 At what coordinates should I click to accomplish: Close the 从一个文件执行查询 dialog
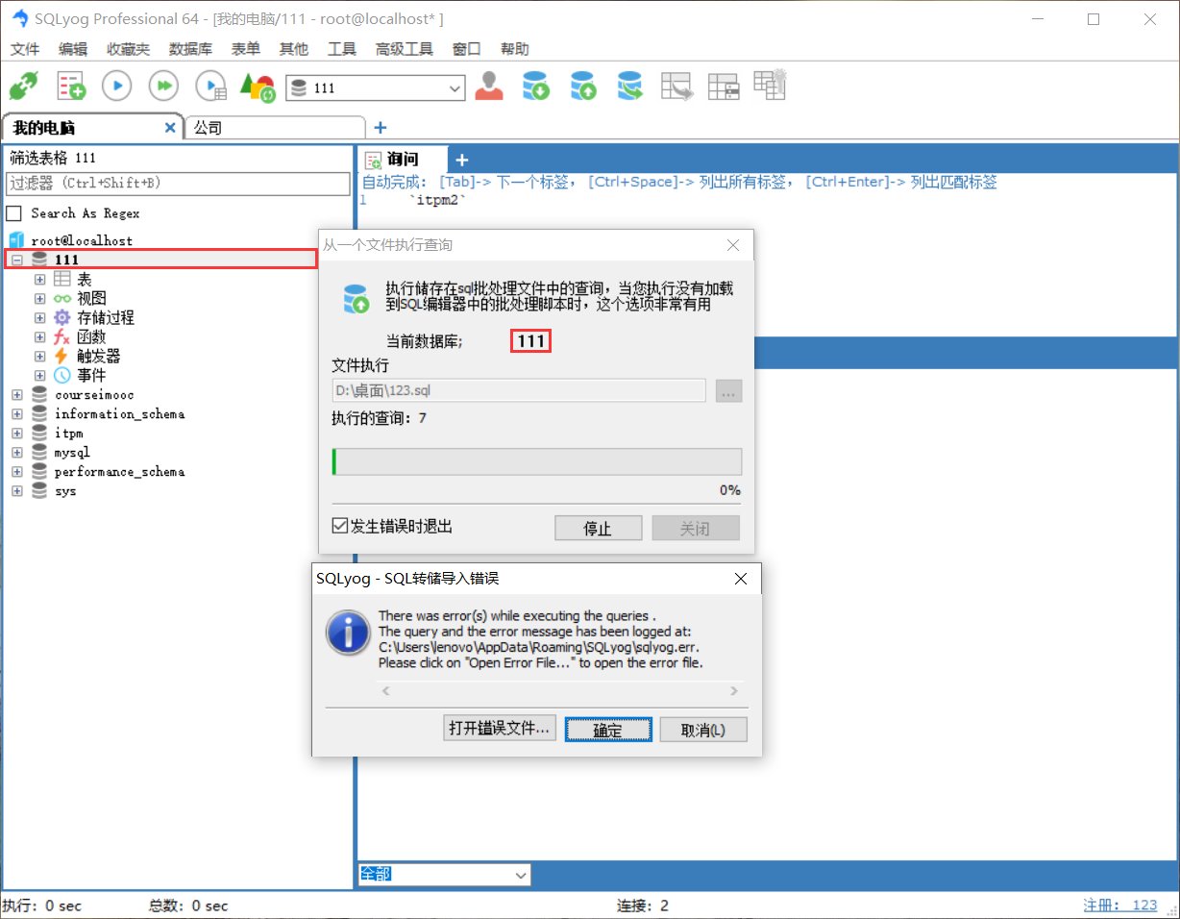[733, 245]
